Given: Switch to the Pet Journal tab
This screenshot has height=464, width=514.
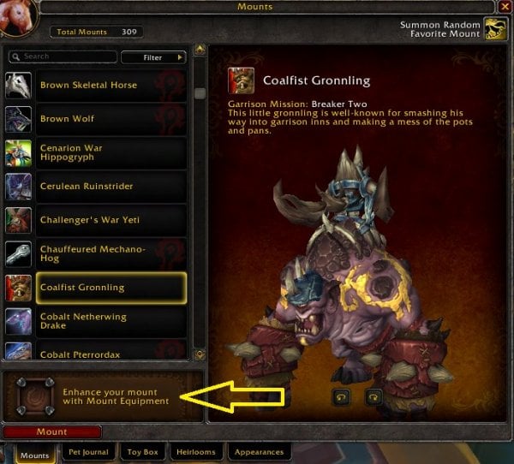Looking at the screenshot, I should coord(88,452).
